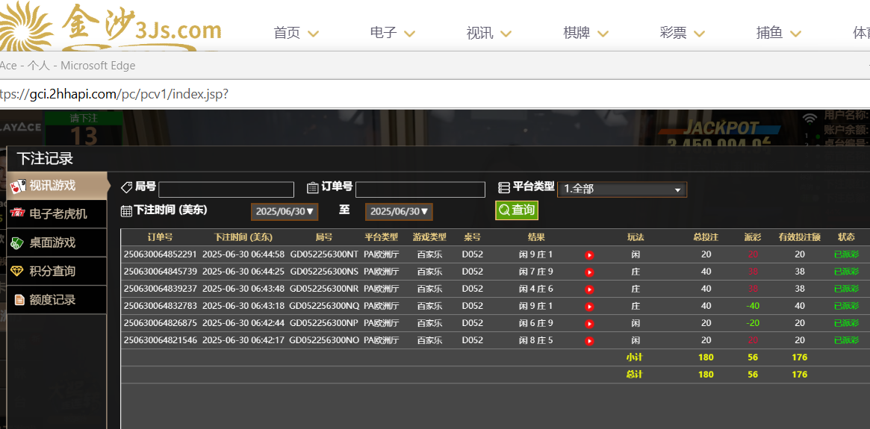Play replay for order 250630064839237

pyautogui.click(x=589, y=289)
